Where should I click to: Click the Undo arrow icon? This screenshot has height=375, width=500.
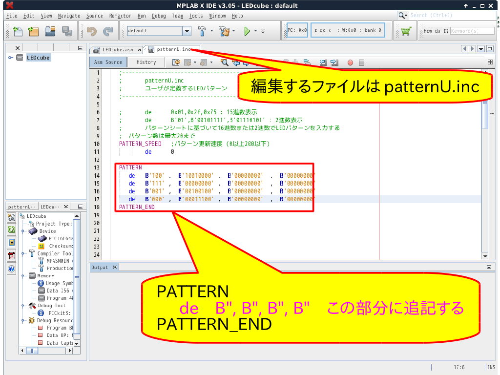coord(92,31)
